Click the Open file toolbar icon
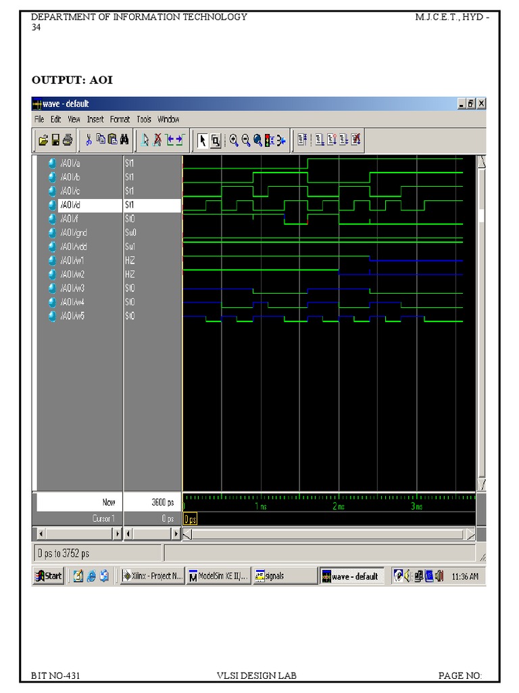This screenshot has height=693, width=519. point(43,140)
